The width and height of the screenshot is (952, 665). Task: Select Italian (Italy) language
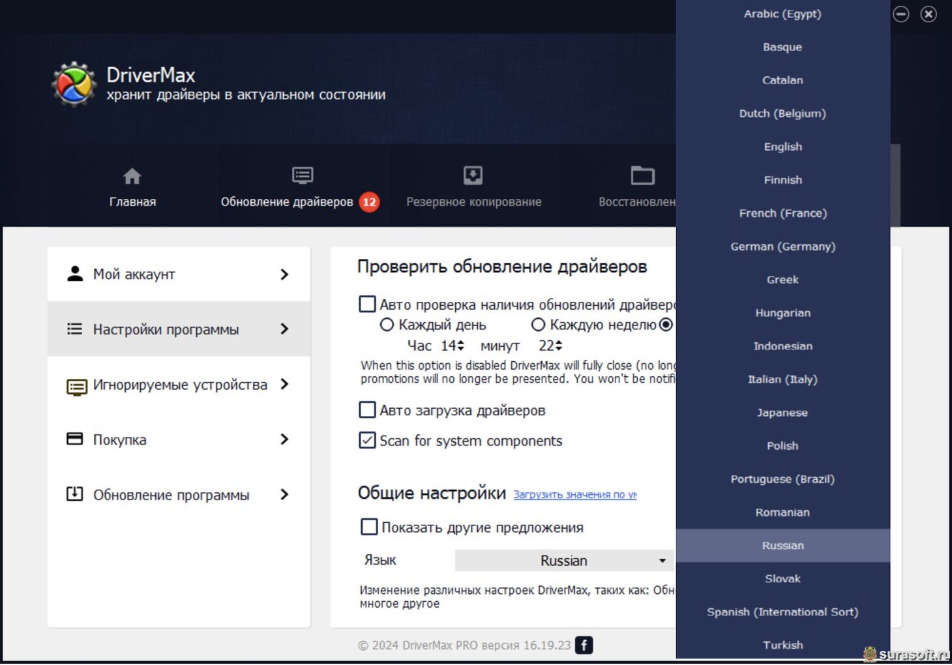click(782, 379)
